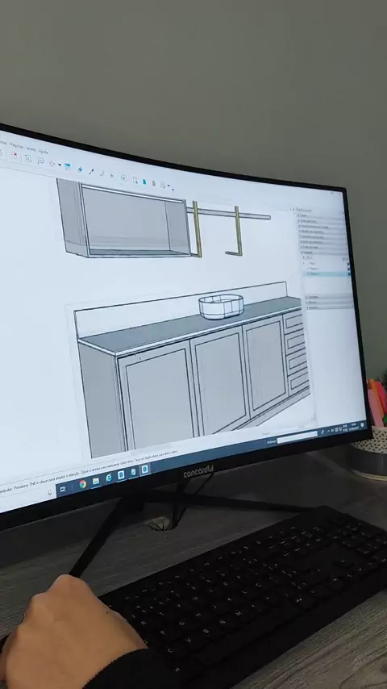Open Task View from the Windows taskbar
Viewport: 387px width, 689px height.
click(x=62, y=489)
